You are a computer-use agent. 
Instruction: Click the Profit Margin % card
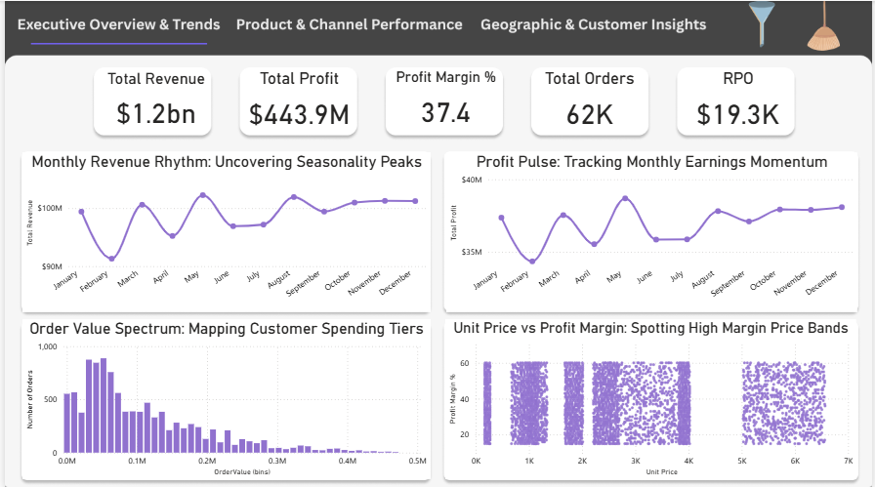[x=444, y=101]
